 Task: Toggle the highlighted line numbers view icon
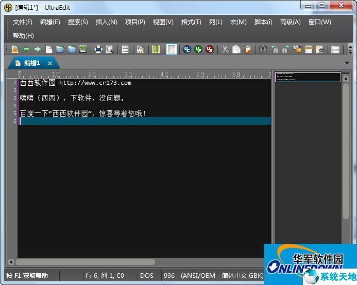pyautogui.click(x=172, y=49)
